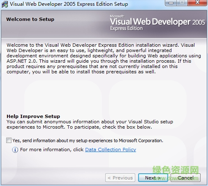Click the Visual Web Developer 2005 logo text
Screen dimensions: 208x186
(157, 22)
